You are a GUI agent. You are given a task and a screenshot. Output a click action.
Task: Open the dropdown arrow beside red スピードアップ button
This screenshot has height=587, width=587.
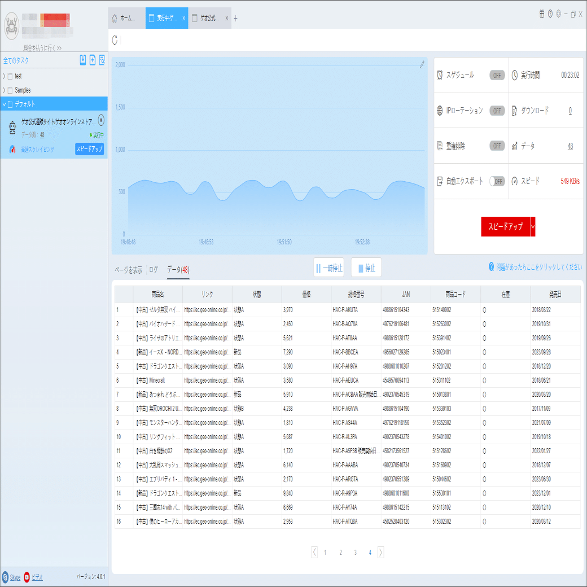coord(533,226)
